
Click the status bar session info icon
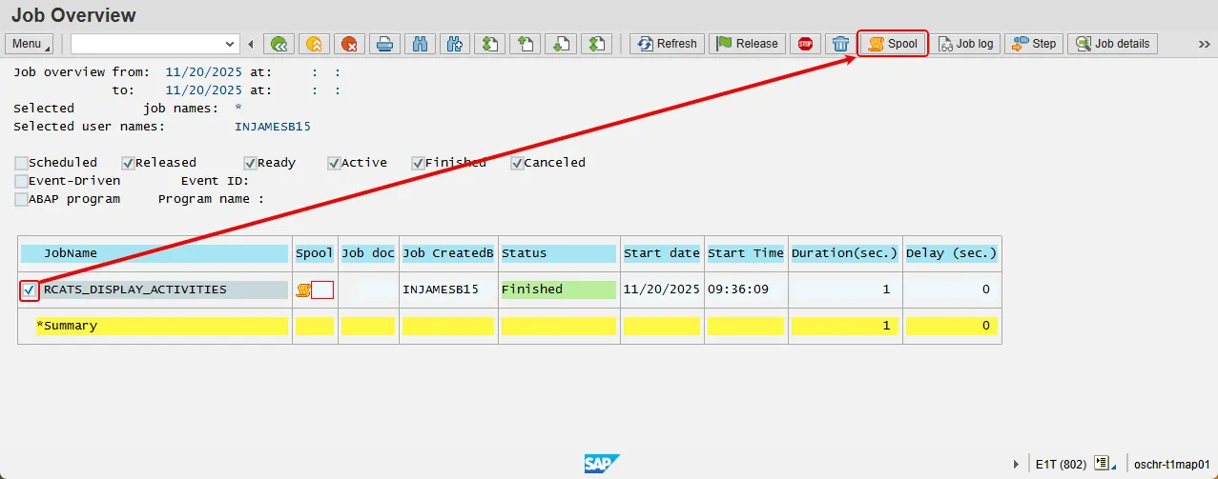click(1104, 464)
